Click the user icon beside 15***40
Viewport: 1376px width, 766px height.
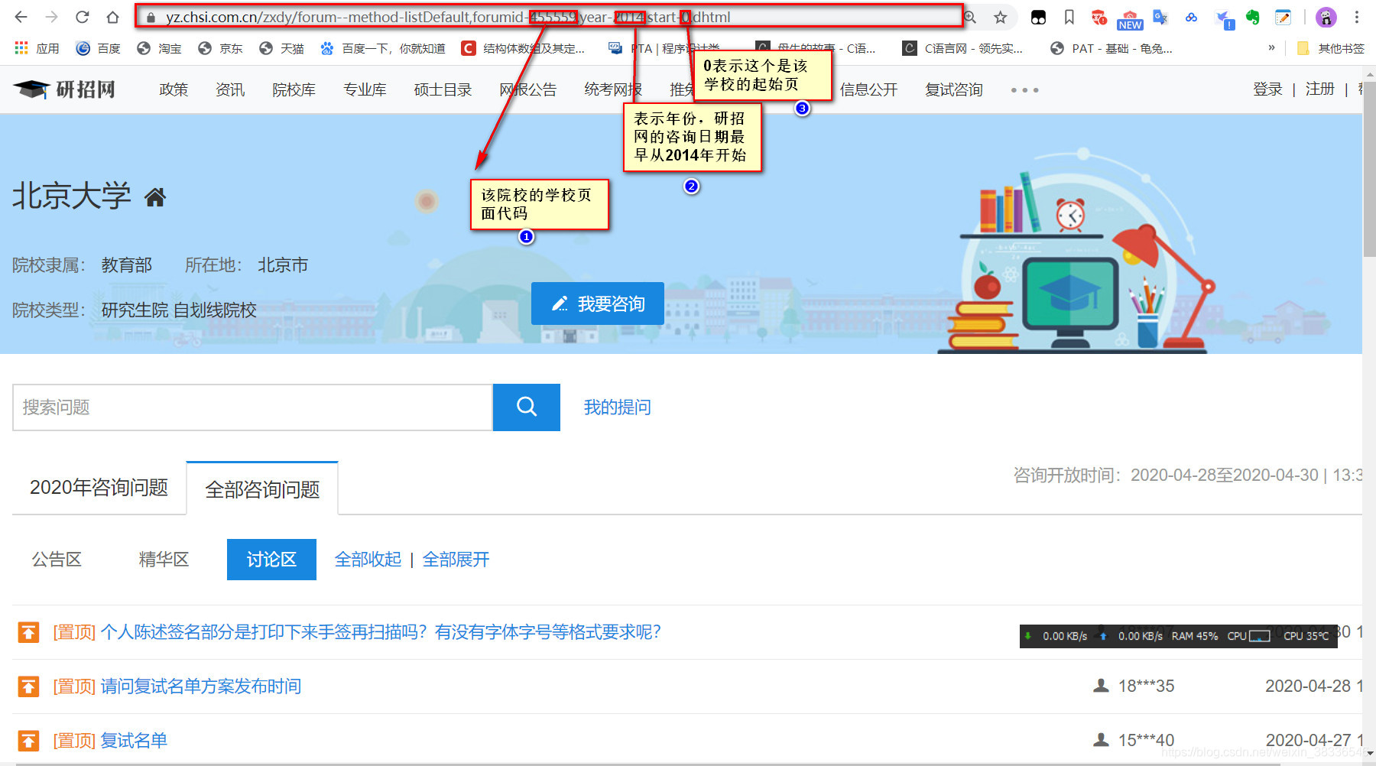(1101, 740)
